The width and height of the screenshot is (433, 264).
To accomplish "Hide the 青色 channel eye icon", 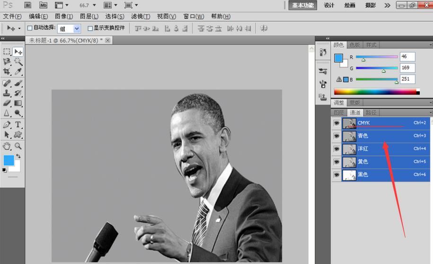I will (x=336, y=136).
